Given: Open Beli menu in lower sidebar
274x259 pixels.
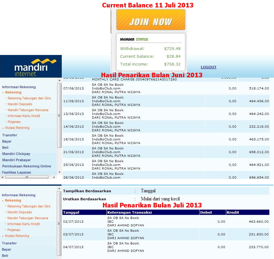Looking at the screenshot, I should tap(5, 256).
